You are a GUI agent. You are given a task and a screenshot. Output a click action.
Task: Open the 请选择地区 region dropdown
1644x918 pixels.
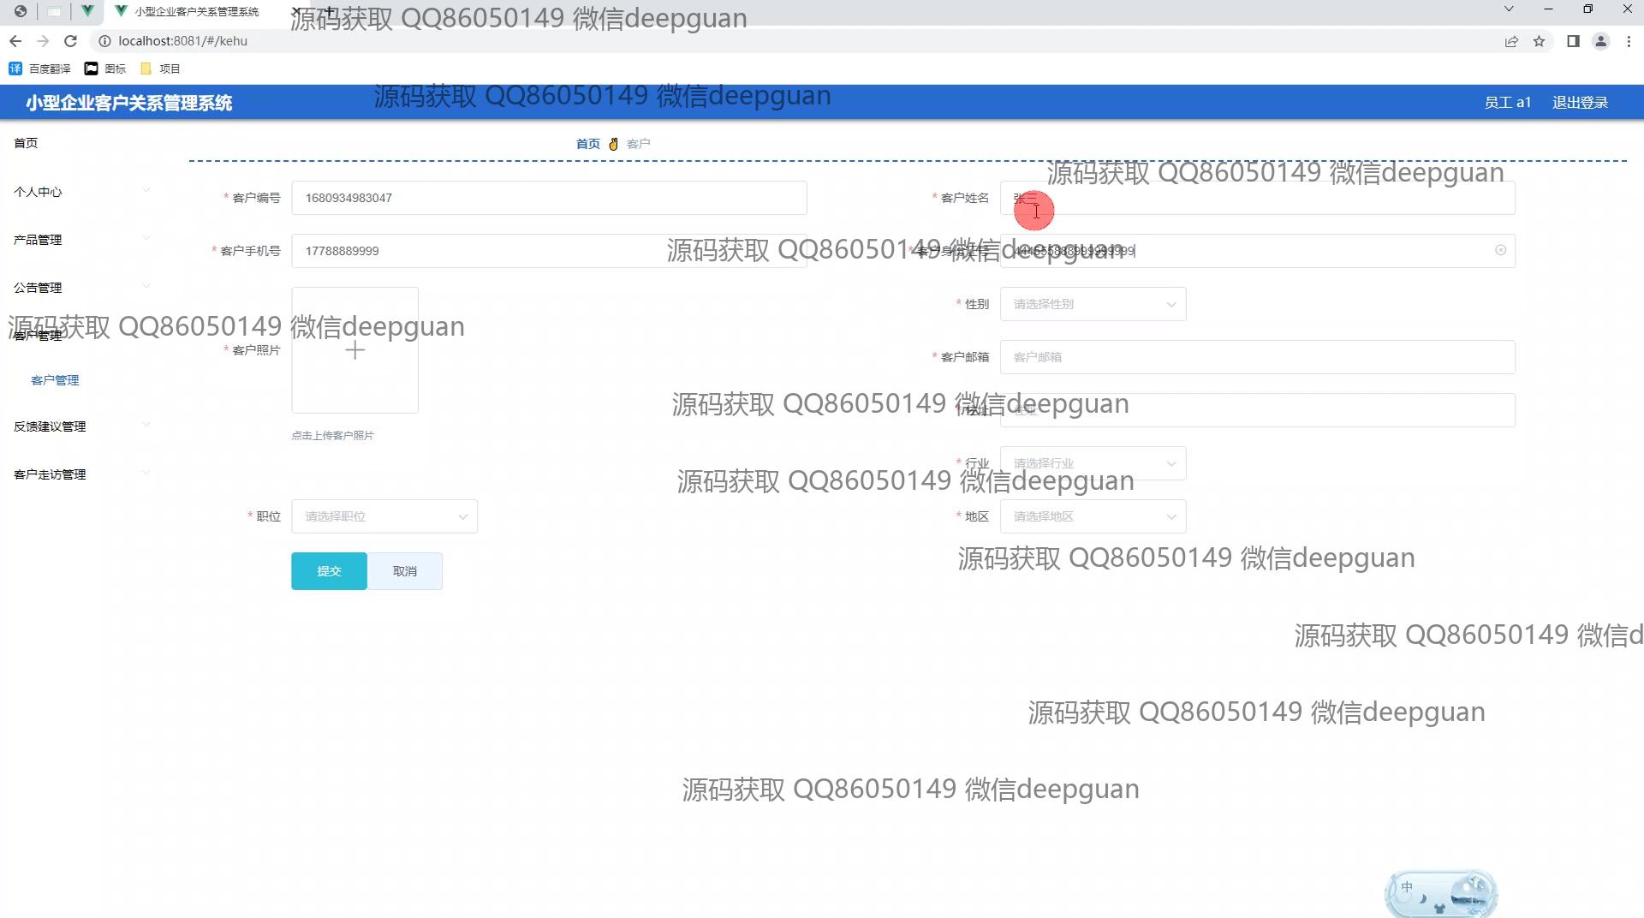click(1093, 516)
